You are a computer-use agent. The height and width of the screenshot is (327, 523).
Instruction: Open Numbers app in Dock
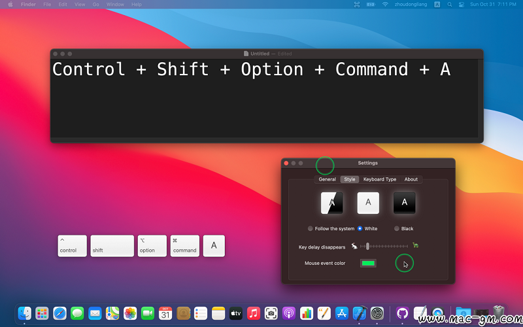[x=307, y=313]
